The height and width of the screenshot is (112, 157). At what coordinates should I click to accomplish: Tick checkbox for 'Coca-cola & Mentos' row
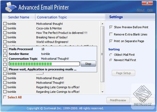point(5,28)
